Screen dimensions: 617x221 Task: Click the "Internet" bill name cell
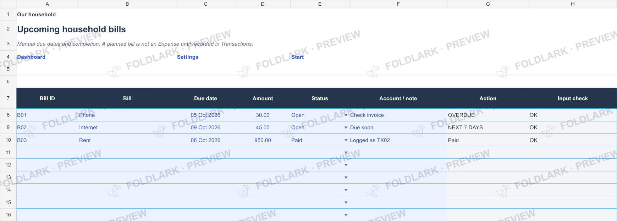pos(127,127)
